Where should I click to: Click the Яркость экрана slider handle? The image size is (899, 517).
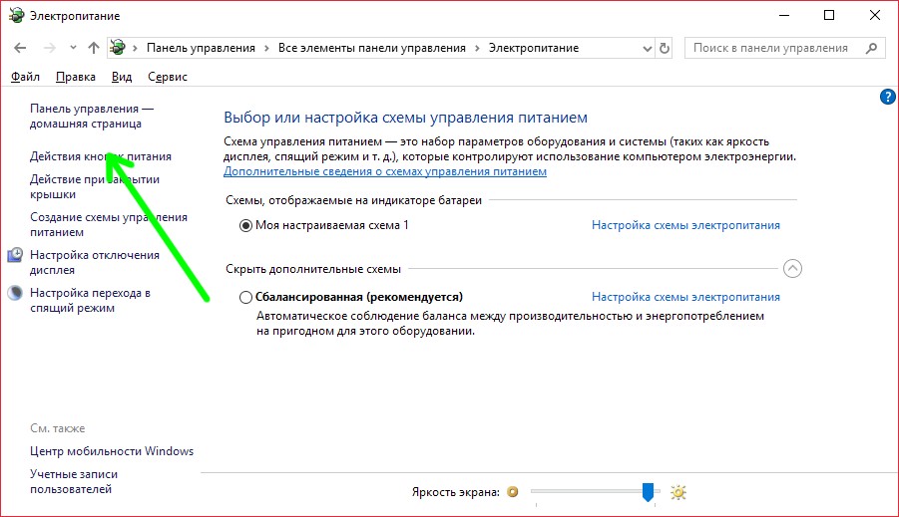648,492
